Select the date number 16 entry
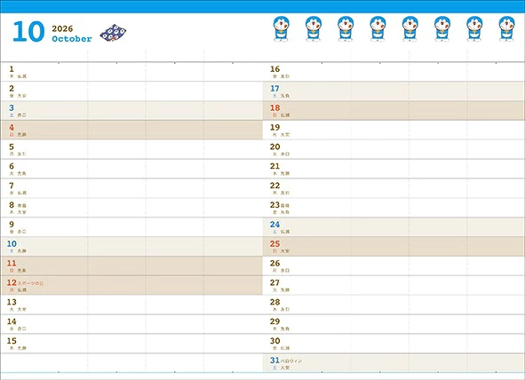Screen dimensions: 525x380 coord(274,69)
